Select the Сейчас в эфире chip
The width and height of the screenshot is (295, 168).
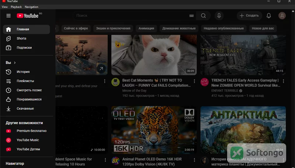76,28
